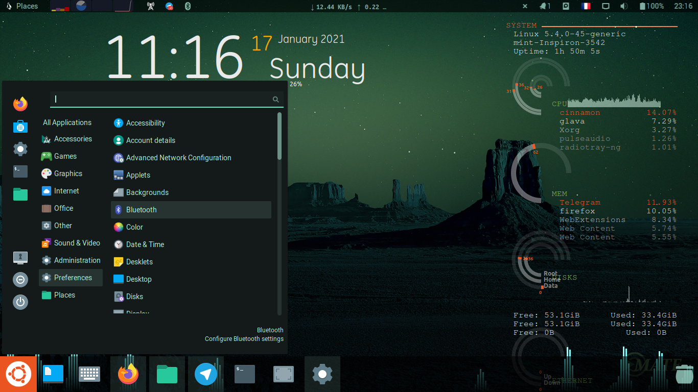The image size is (698, 392).
Task: Select the Games category
Action: 71,156
